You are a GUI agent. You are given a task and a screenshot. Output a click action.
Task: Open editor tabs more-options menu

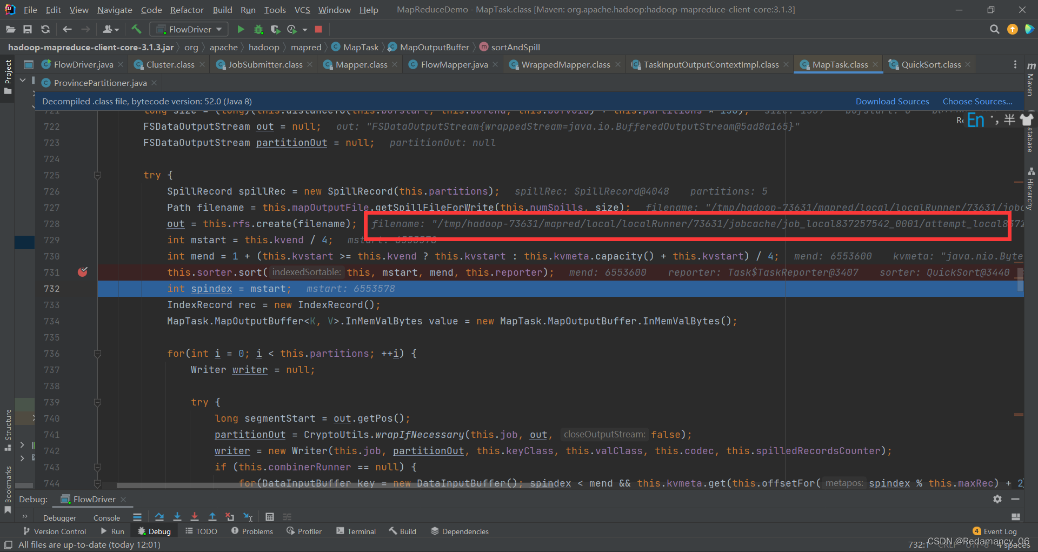(x=1015, y=64)
